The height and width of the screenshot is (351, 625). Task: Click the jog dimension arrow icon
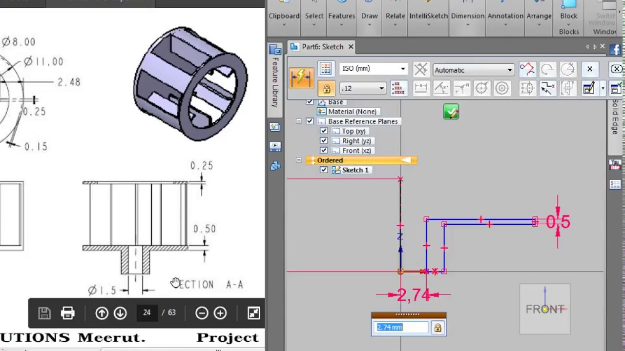click(548, 88)
